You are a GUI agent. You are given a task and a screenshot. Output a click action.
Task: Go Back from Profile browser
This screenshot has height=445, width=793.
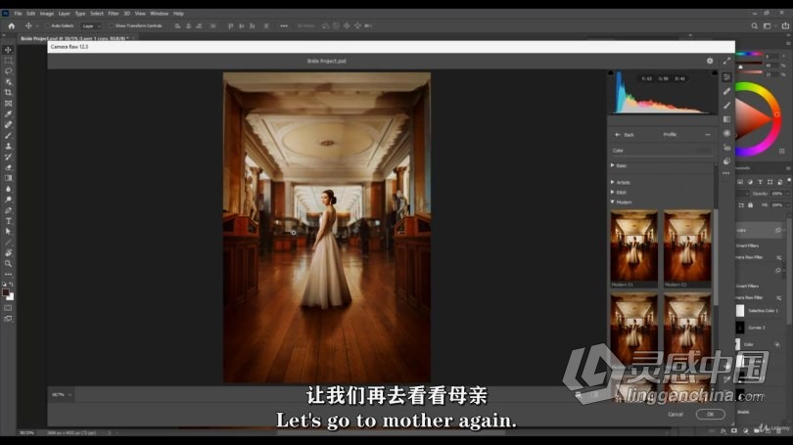[x=625, y=135]
